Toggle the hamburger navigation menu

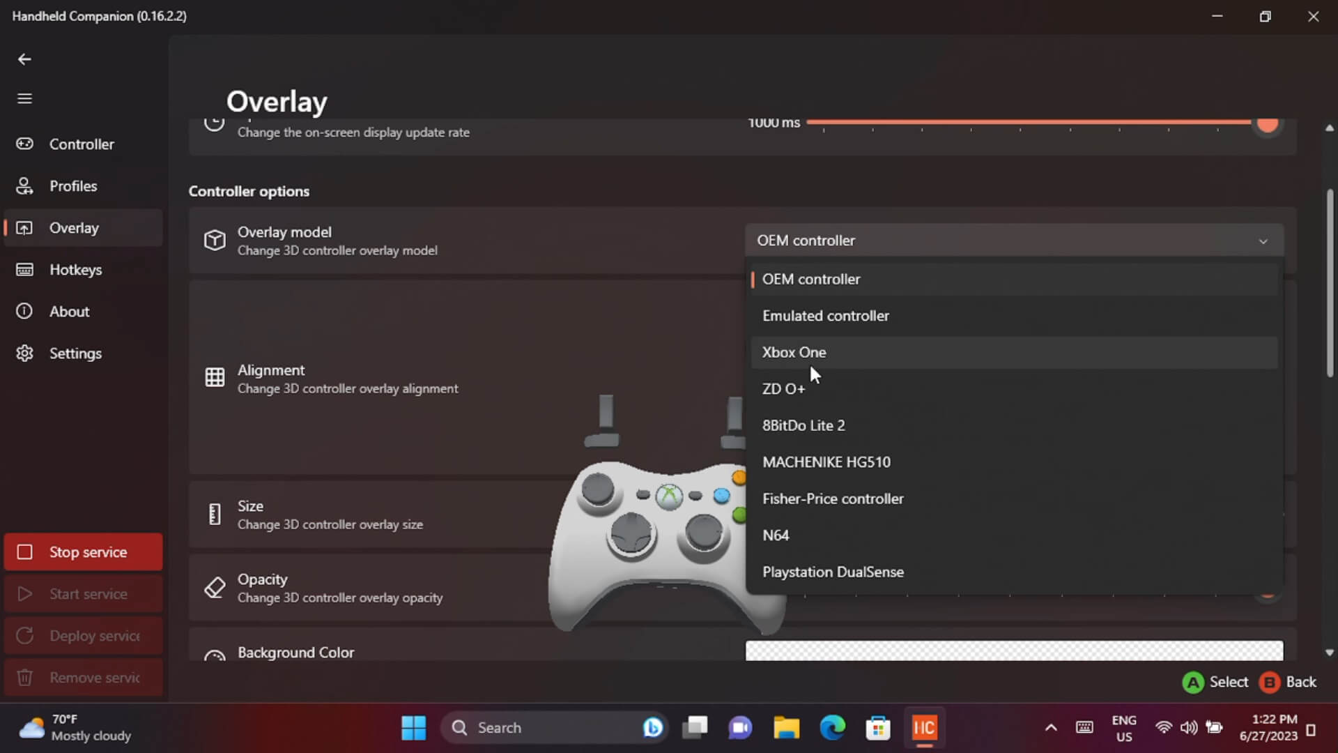(24, 98)
